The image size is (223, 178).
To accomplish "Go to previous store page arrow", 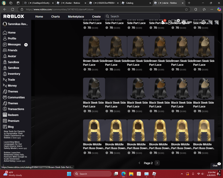I will click(139, 163).
